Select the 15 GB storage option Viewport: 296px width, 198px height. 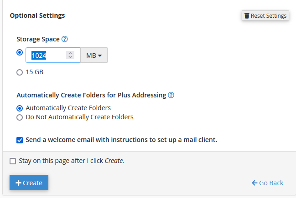coord(20,72)
